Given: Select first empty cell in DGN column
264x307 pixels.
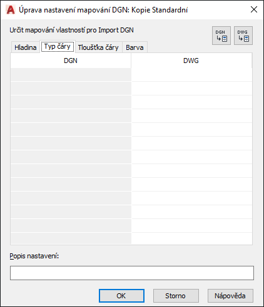Looking at the screenshot, I should click(x=71, y=74).
